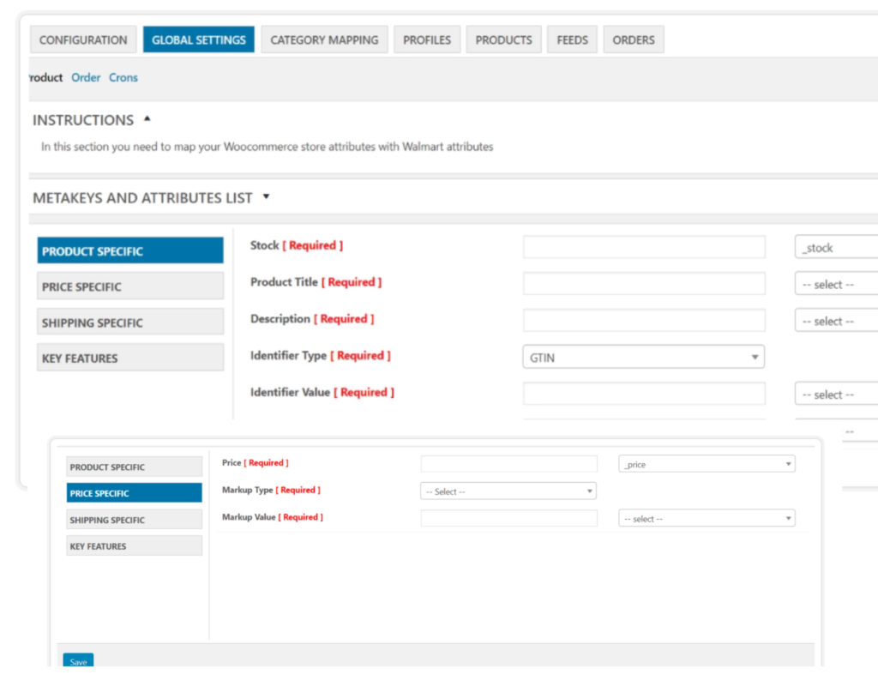Image resolution: width=878 pixels, height=699 pixels.
Task: Open the Key Features section
Action: pyautogui.click(x=130, y=358)
